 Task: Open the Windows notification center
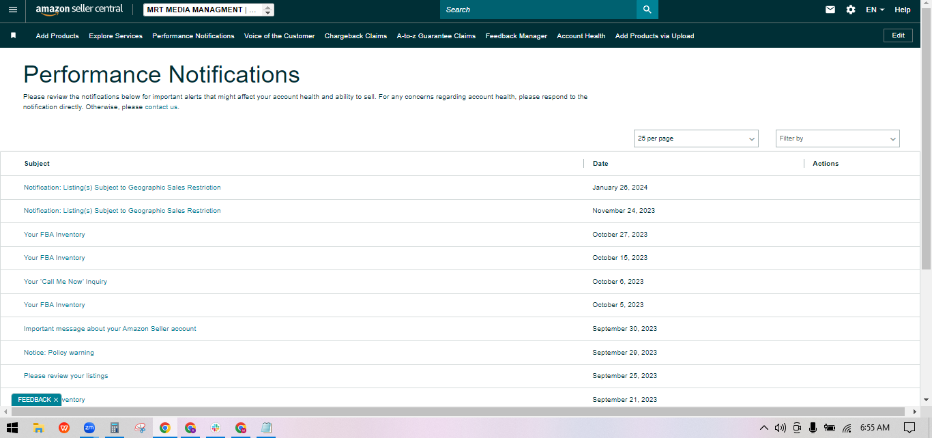(909, 428)
